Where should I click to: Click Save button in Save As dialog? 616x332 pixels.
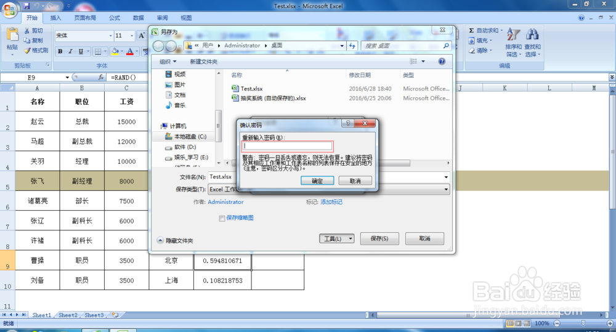click(379, 238)
